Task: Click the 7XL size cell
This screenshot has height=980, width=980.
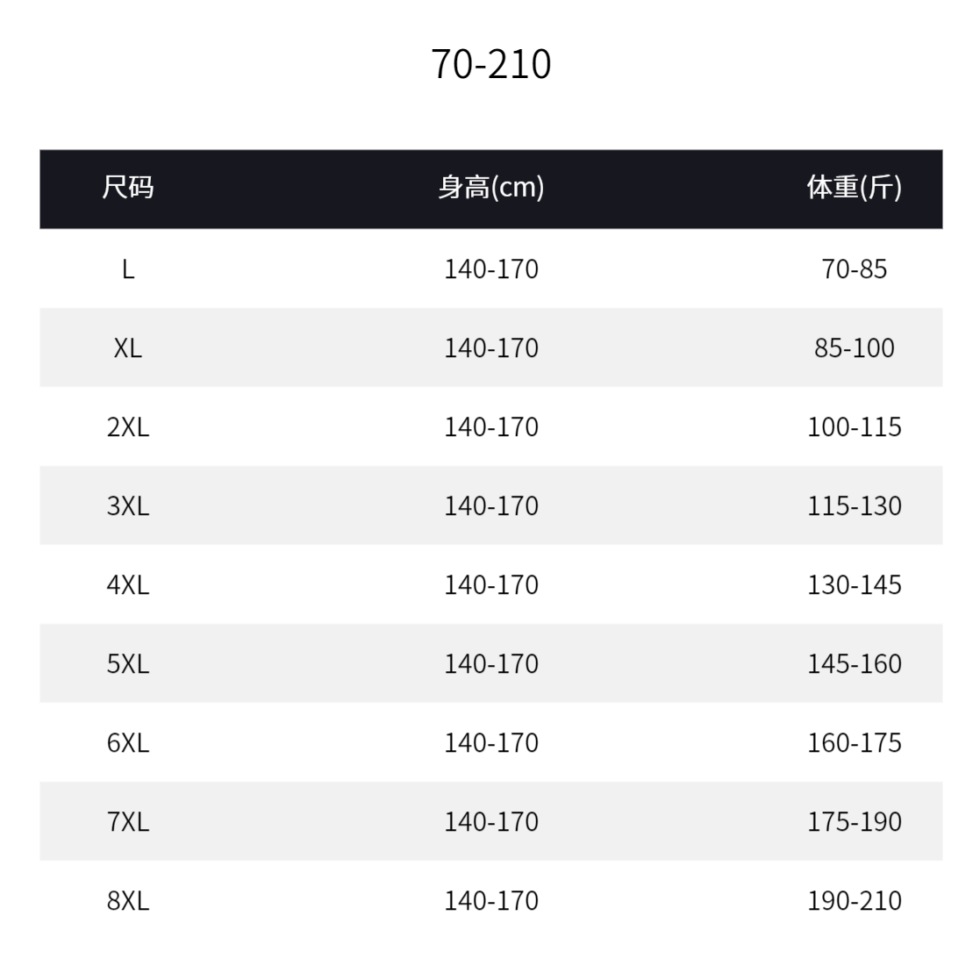Action: tap(127, 821)
